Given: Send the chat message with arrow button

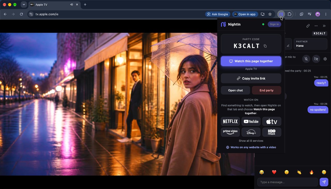Looking at the screenshot, I should [x=324, y=182].
